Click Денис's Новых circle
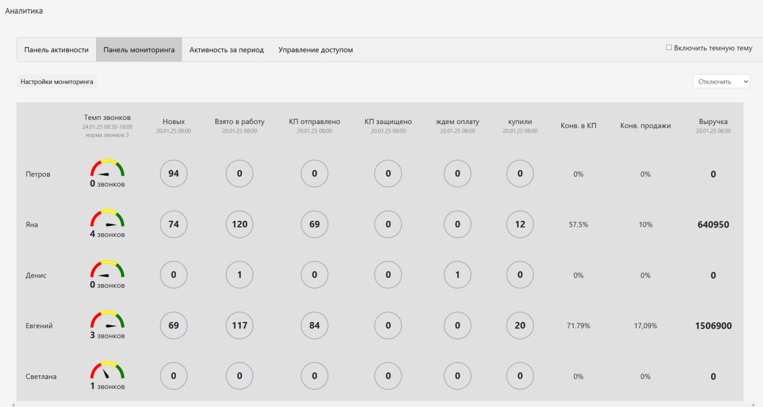 pos(174,275)
